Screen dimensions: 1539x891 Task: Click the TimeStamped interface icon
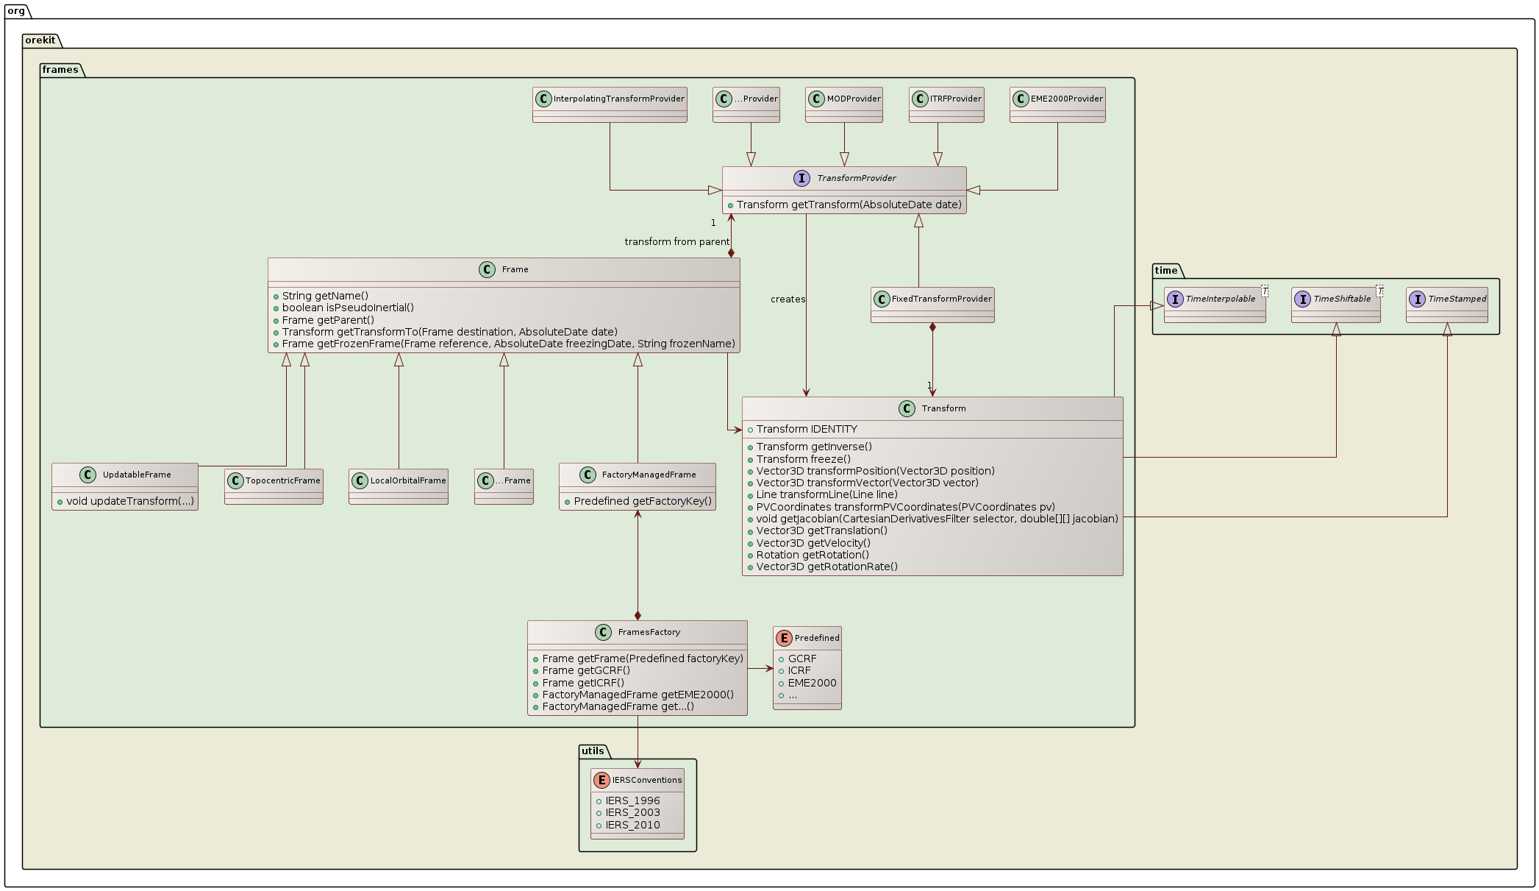pos(1417,299)
